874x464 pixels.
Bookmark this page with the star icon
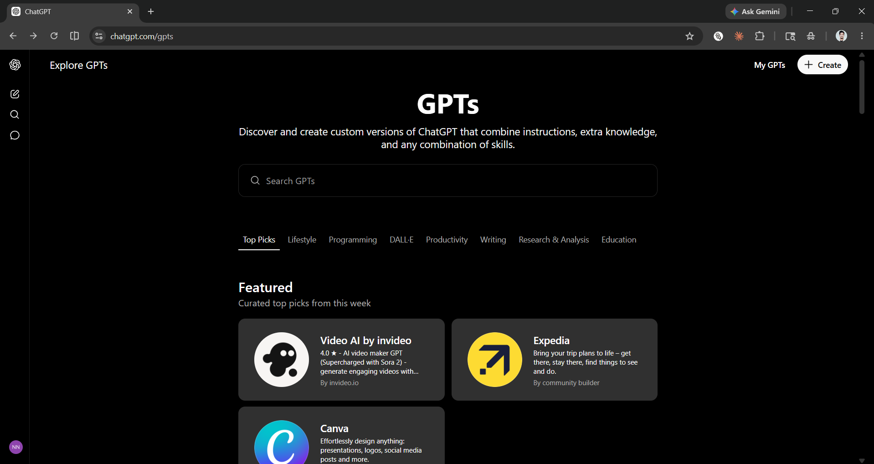[x=689, y=36]
